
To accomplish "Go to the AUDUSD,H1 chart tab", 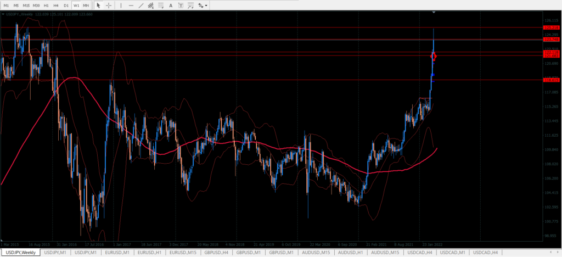I will 349,252.
